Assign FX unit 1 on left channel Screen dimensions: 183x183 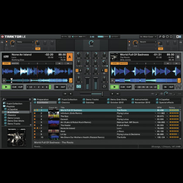coord(77,71)
